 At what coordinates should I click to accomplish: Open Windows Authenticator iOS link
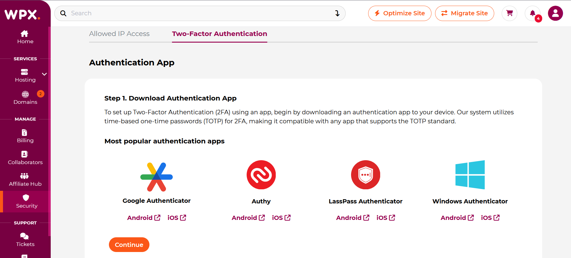[490, 218]
